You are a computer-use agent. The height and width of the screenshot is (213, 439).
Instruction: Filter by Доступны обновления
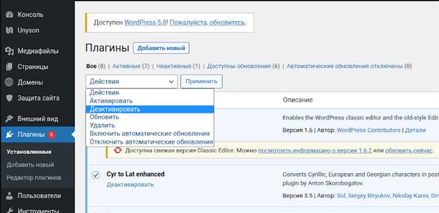click(x=239, y=66)
